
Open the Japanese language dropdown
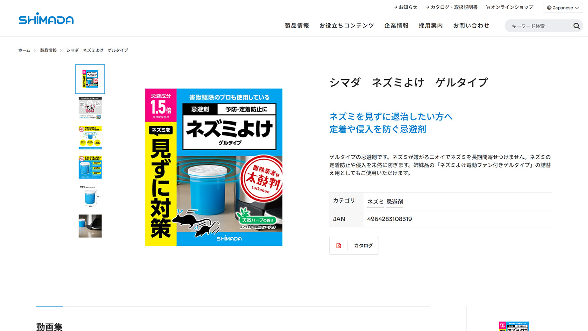pos(563,7)
